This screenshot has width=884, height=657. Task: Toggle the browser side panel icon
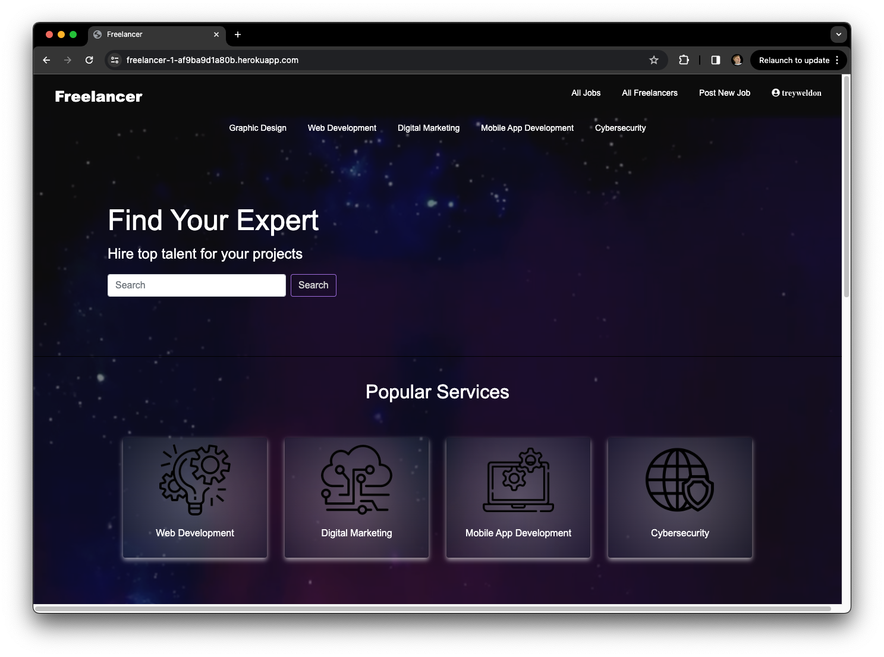[716, 60]
